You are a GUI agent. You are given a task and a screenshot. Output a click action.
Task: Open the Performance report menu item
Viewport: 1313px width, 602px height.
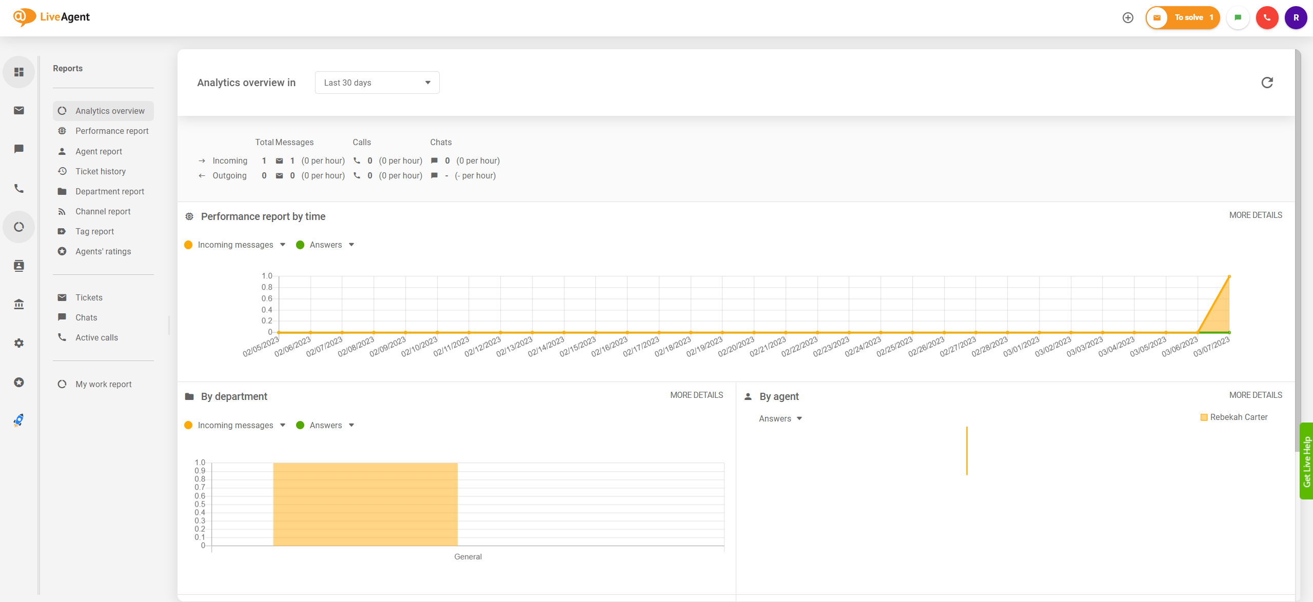coord(112,131)
